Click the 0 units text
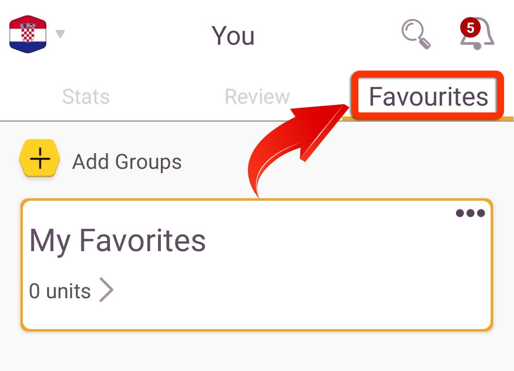This screenshot has height=371, width=514. coord(59,291)
